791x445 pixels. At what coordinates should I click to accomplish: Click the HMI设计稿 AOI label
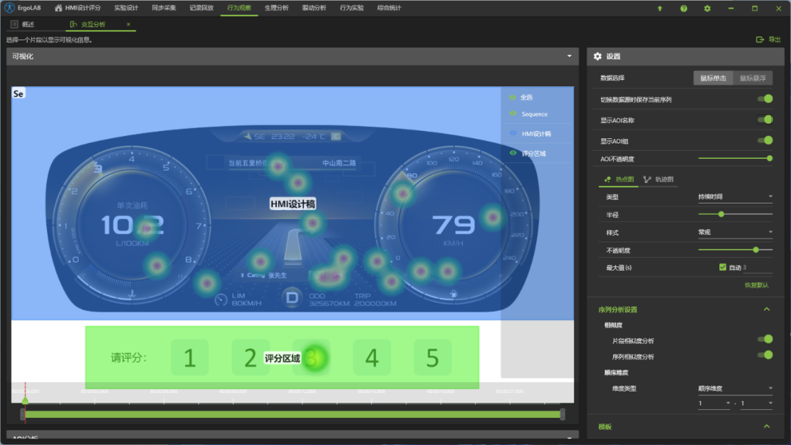(292, 204)
